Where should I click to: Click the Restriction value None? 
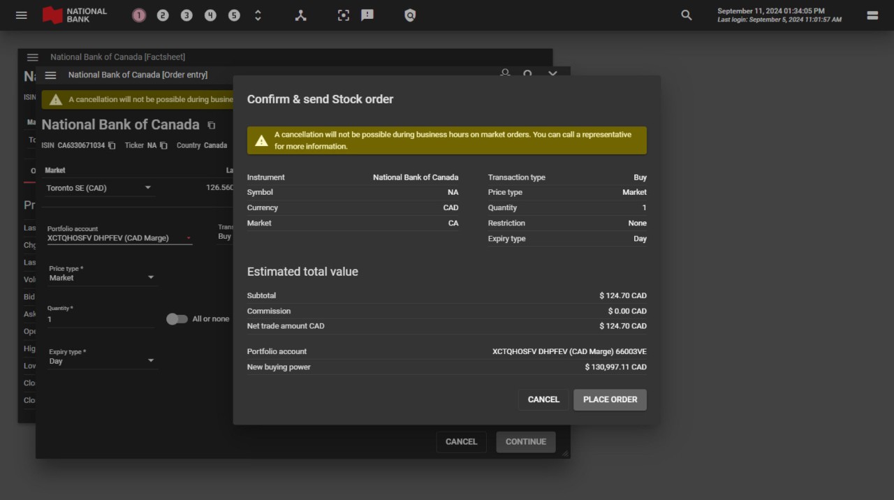(637, 223)
